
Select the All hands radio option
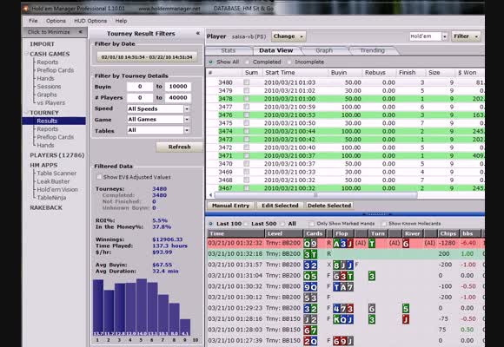(x=283, y=224)
